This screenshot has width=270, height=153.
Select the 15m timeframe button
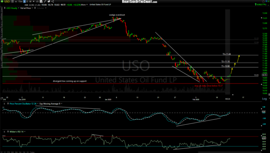21,2
